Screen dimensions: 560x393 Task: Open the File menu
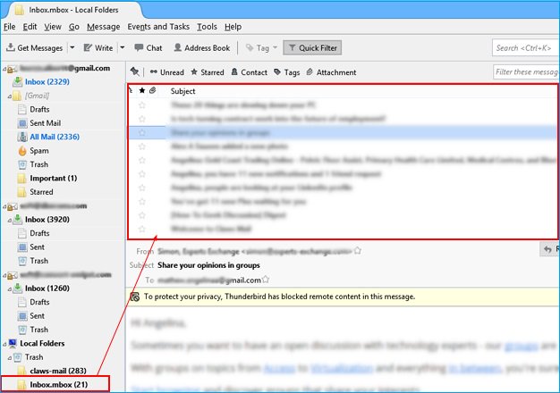tap(9, 27)
